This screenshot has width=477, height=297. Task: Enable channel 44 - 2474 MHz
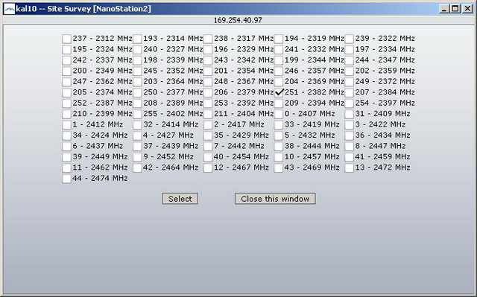pyautogui.click(x=66, y=179)
